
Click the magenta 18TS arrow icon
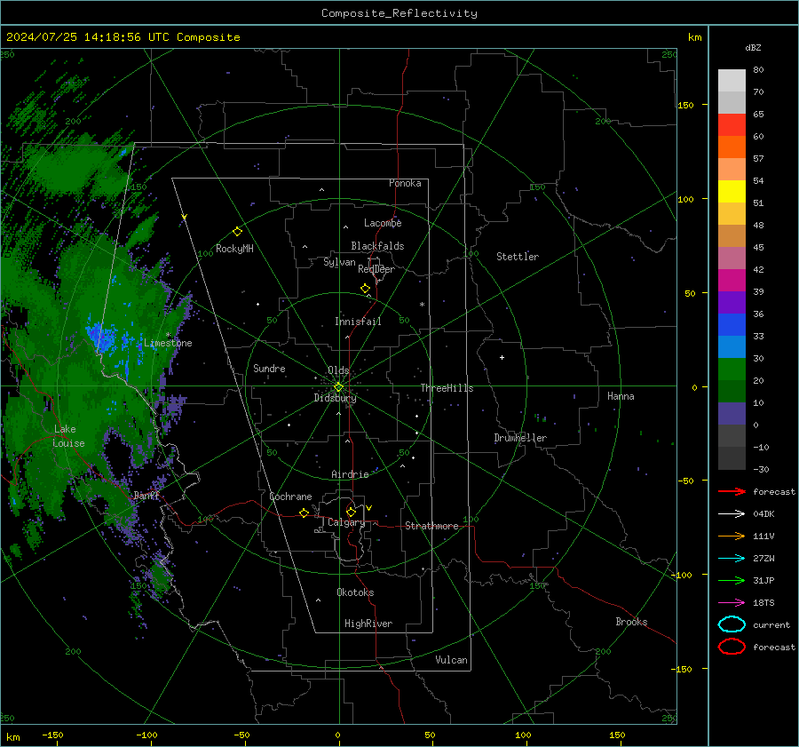[x=732, y=603]
